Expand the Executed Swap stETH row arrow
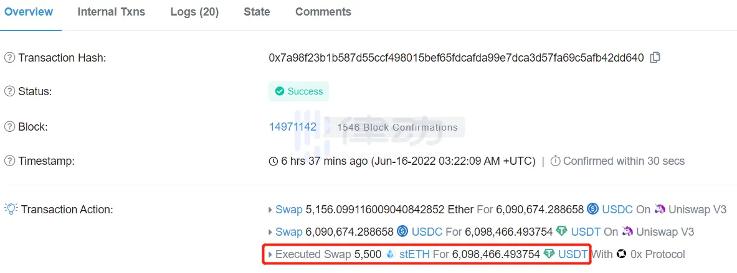 click(x=270, y=255)
